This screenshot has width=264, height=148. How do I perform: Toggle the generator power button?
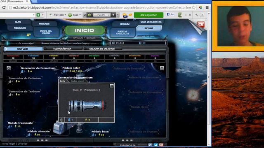61,120
